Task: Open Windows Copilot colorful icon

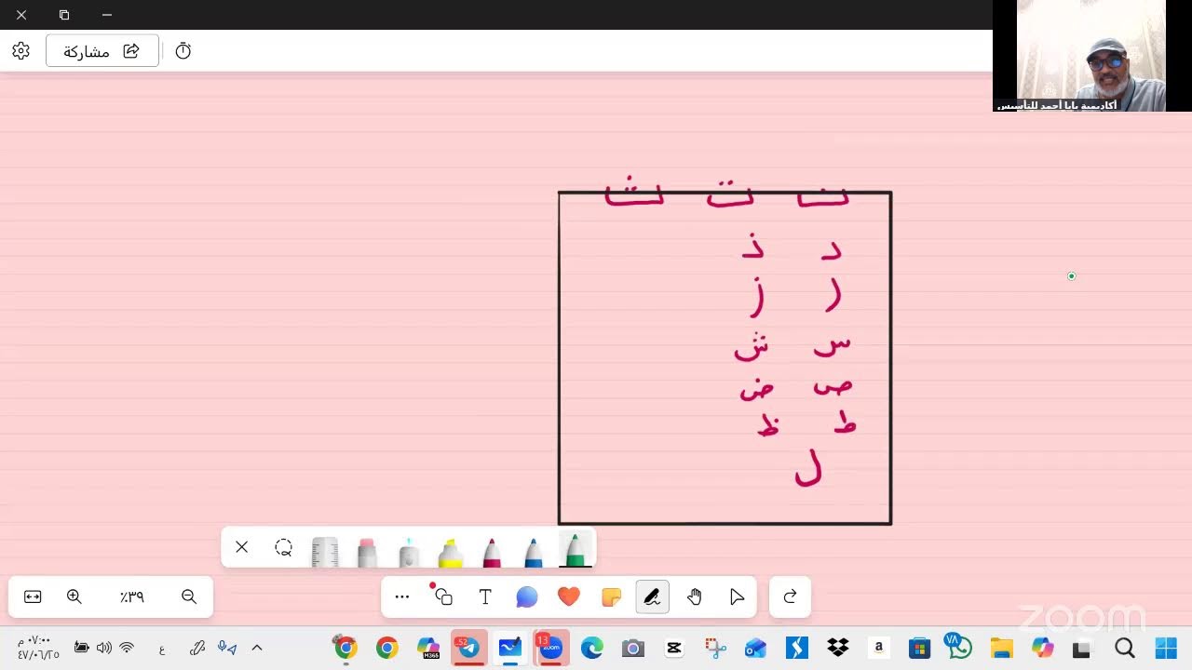Action: click(1042, 648)
